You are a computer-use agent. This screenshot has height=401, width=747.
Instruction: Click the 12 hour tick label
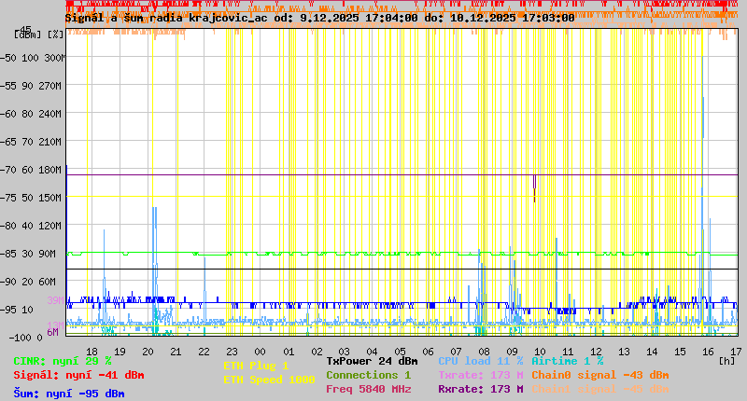596,352
